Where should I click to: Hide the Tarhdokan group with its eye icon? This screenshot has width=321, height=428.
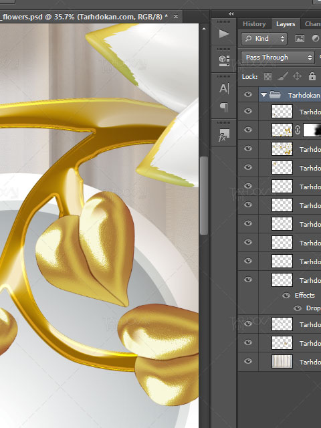[248, 94]
